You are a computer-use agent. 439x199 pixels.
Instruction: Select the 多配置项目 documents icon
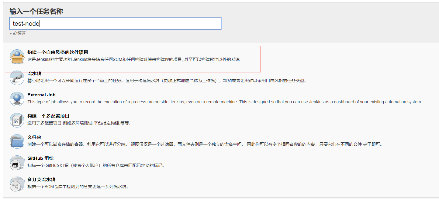pos(17,119)
